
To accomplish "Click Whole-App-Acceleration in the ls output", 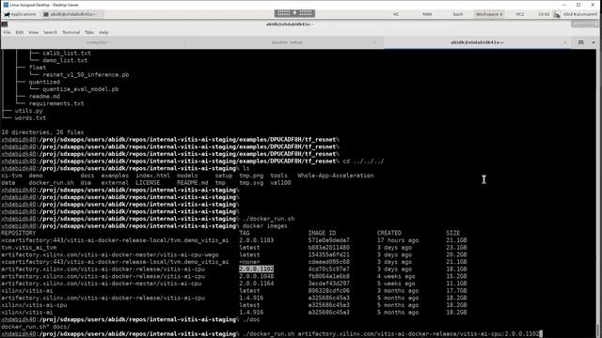I will pyautogui.click(x=336, y=176).
